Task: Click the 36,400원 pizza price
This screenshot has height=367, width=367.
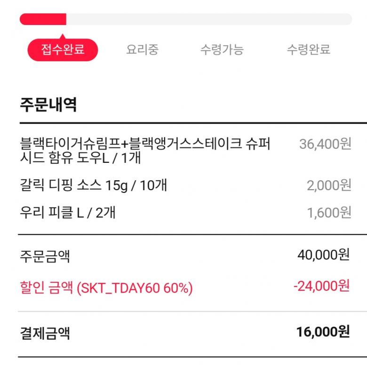Action: pos(325,144)
